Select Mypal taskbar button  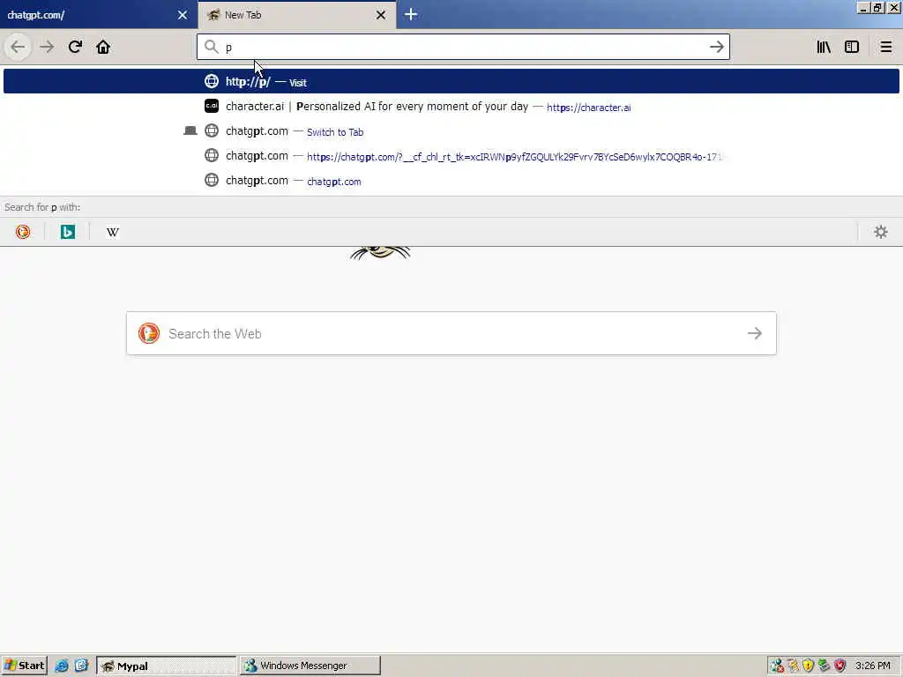[x=166, y=666]
